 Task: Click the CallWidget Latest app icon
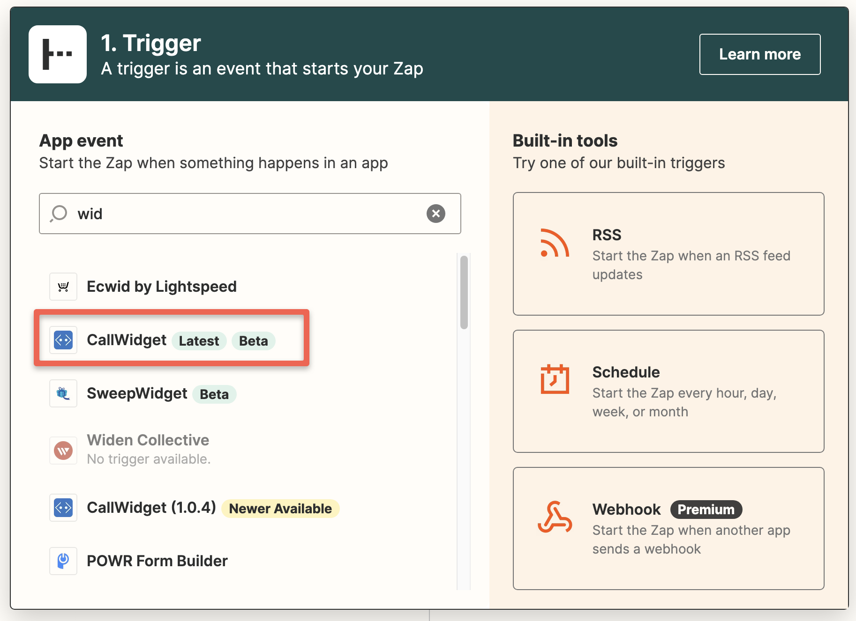coord(63,340)
